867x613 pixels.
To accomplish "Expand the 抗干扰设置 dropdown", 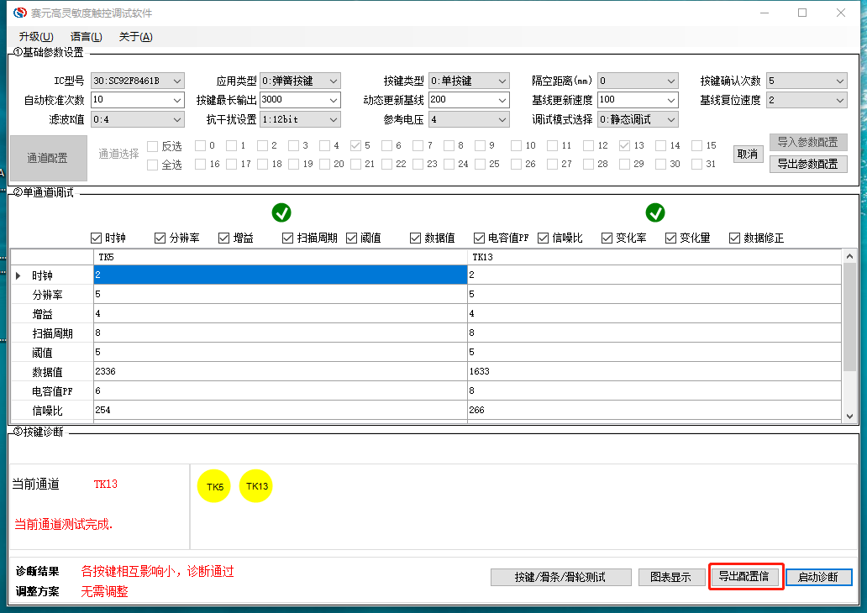I will tap(334, 119).
